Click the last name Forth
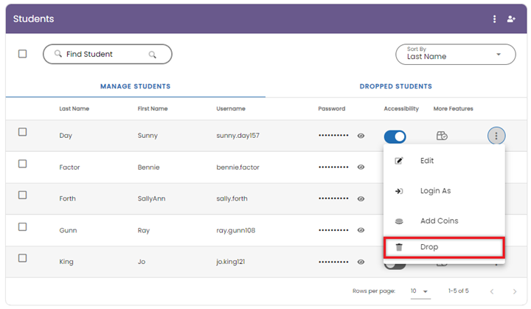The image size is (531, 309). click(67, 198)
